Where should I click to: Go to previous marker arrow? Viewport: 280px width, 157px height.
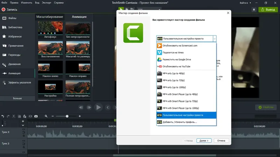pos(108,107)
